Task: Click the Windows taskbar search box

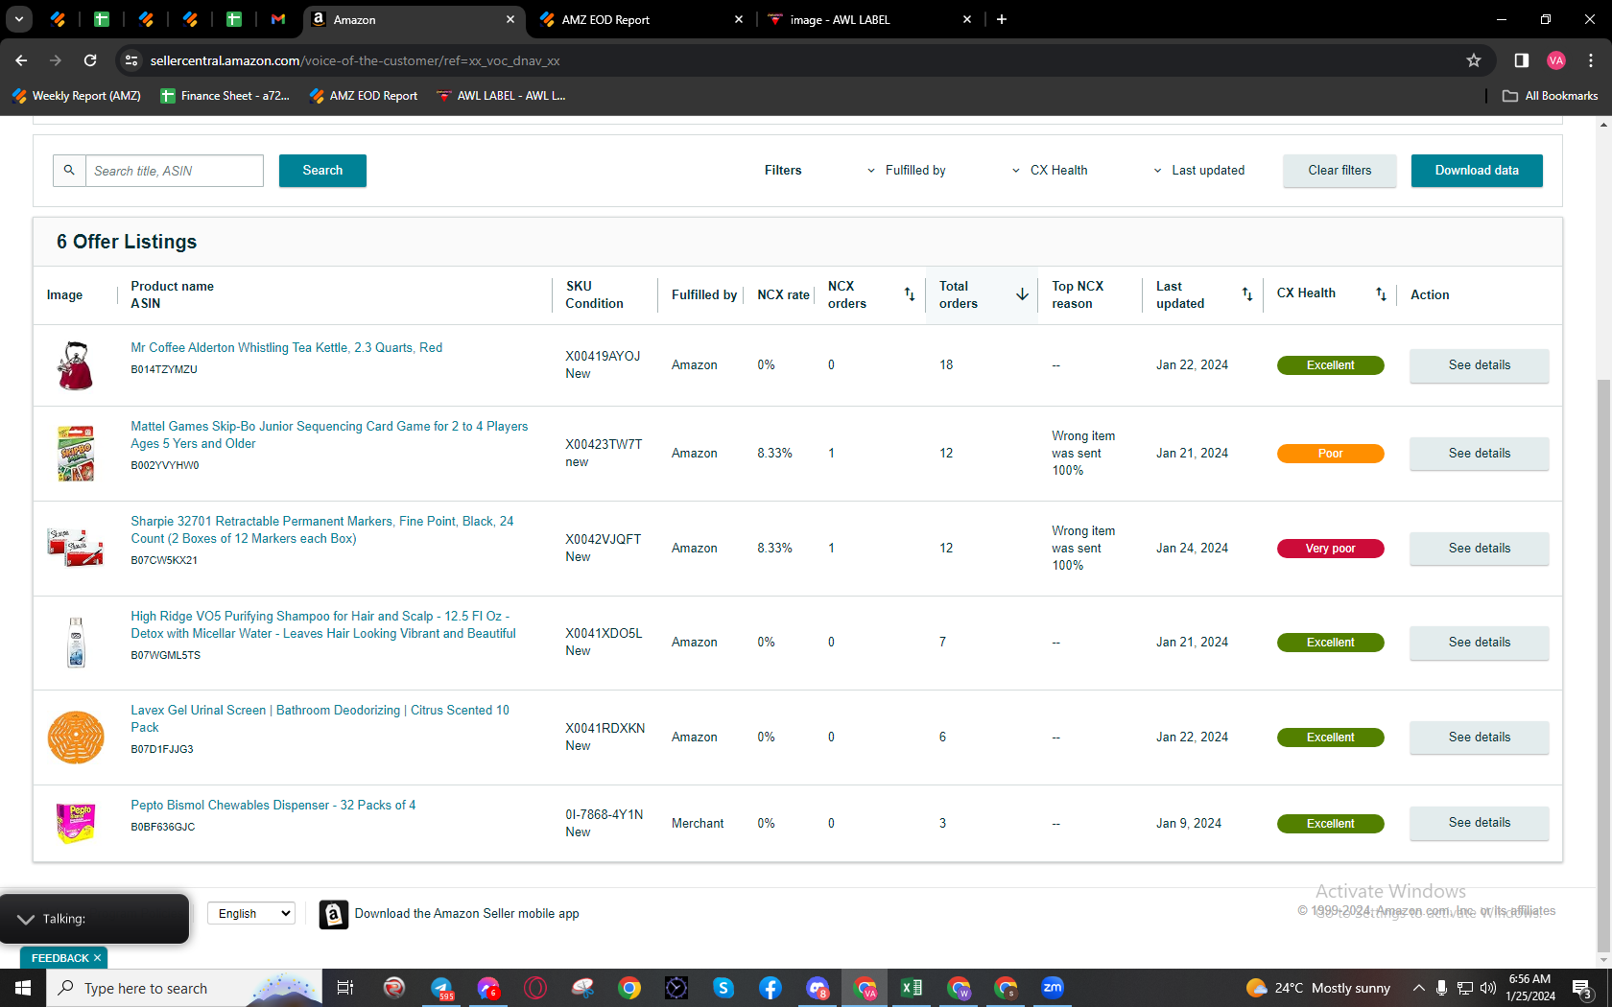Action: (x=182, y=988)
